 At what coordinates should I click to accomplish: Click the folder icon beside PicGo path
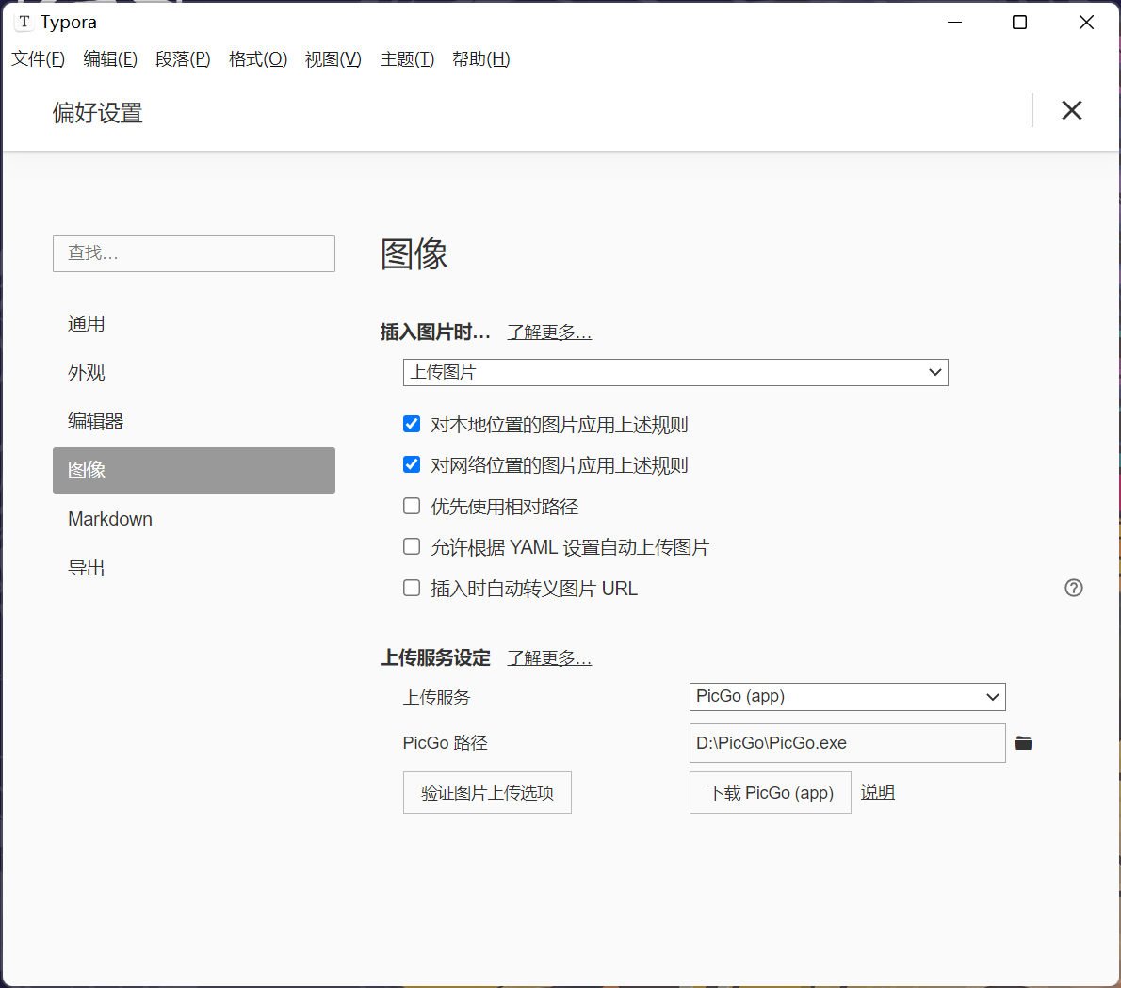click(x=1024, y=743)
